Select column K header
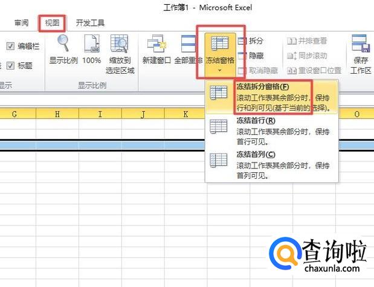374x287 pixels. coord(185,114)
